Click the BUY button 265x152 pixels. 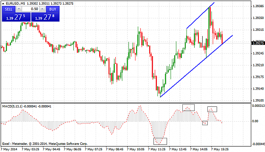[x=53, y=9]
